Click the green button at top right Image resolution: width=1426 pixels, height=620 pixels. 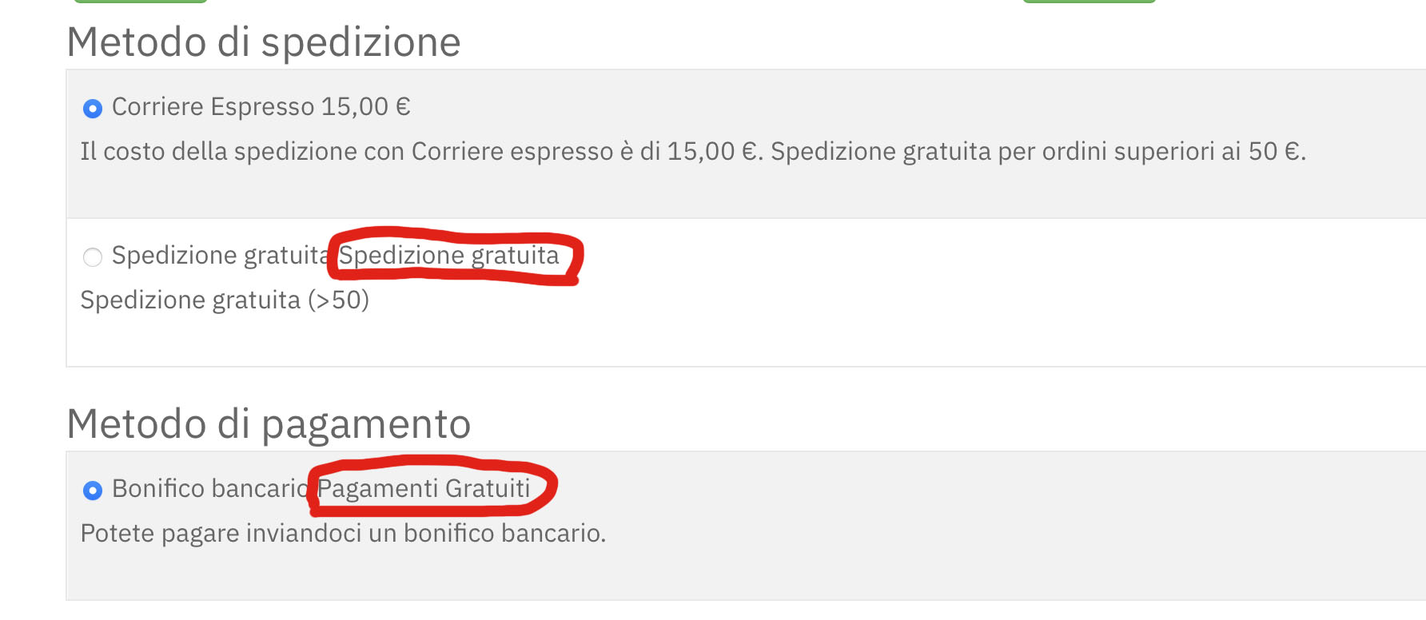(x=1089, y=2)
